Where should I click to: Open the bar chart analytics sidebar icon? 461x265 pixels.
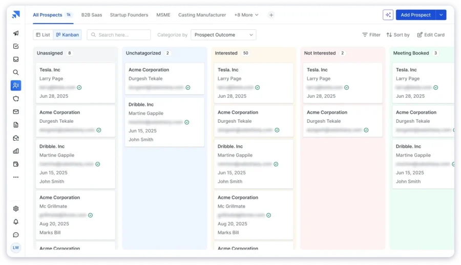point(16,151)
